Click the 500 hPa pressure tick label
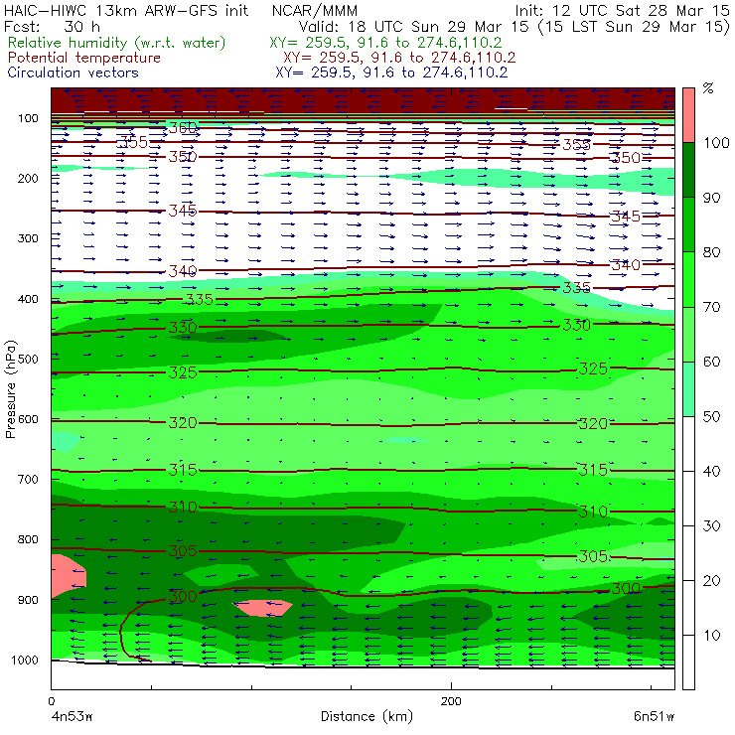Image resolution: width=735 pixels, height=735 pixels. pos(28,359)
